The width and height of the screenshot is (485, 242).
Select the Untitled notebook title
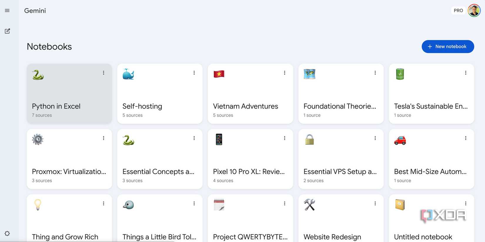pos(423,237)
